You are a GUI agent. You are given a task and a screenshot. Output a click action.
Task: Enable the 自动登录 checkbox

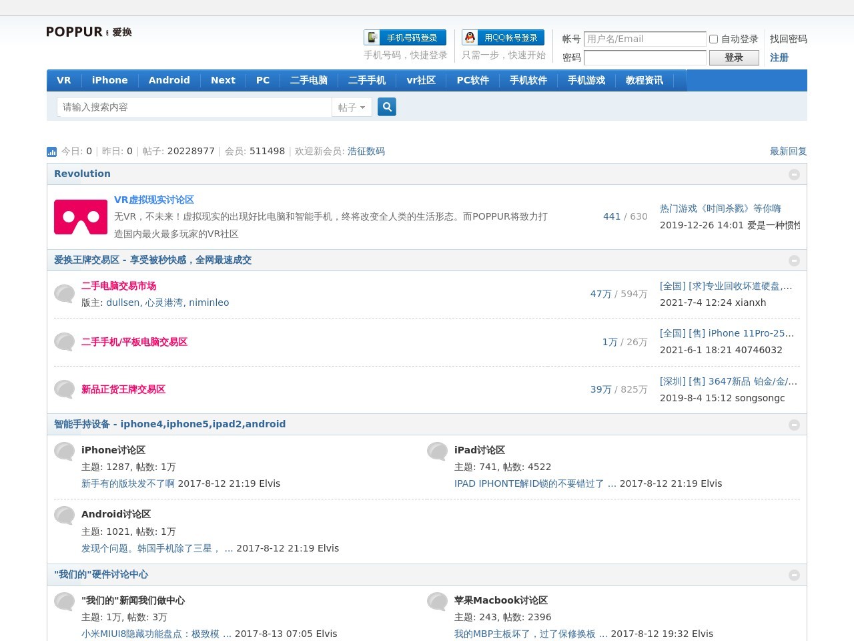pos(713,39)
